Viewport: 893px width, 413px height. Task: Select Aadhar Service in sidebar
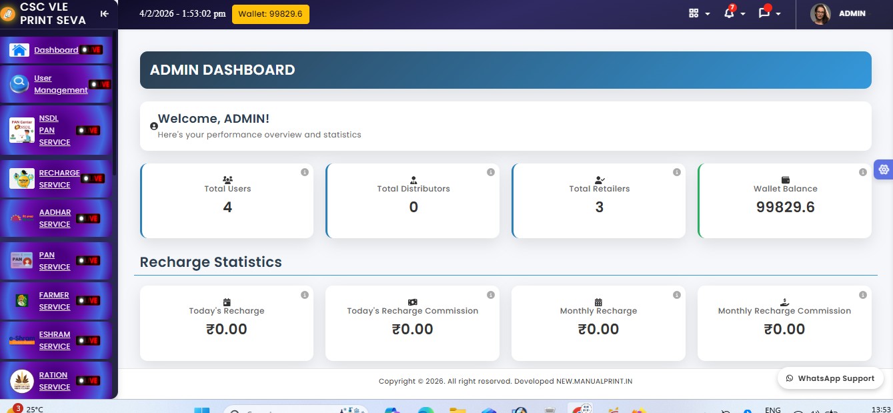click(x=55, y=218)
